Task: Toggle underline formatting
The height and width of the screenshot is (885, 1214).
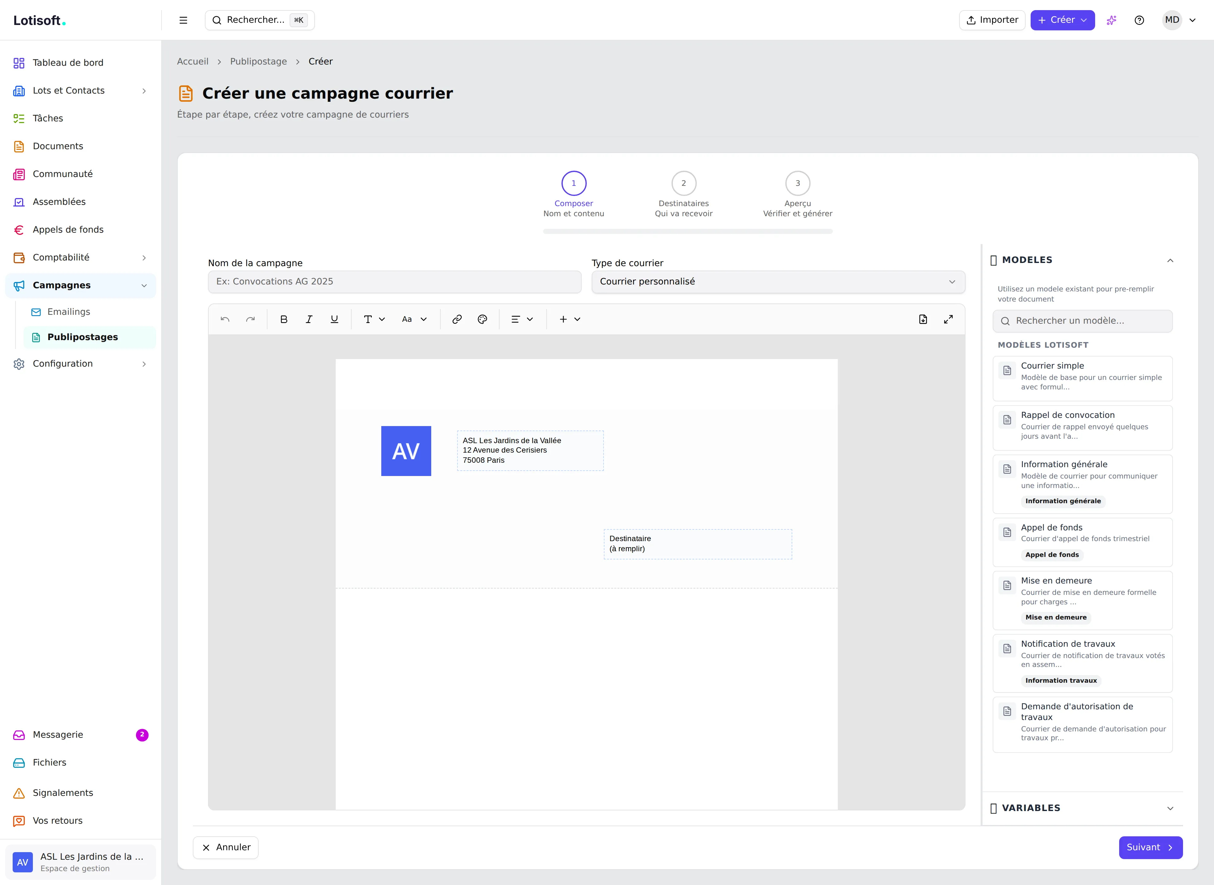Action: pyautogui.click(x=334, y=319)
